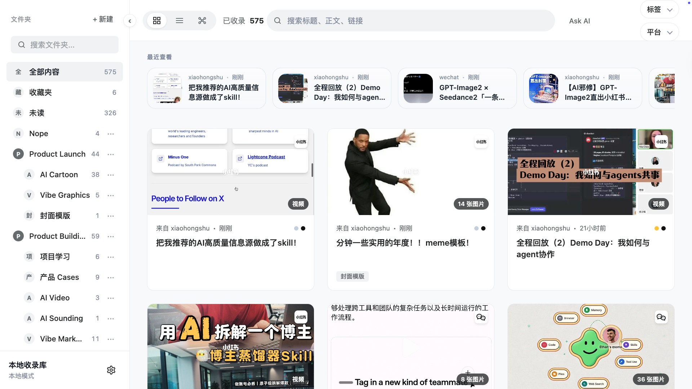Open more options for AI Cartoon folder
The image size is (692, 389).
(111, 175)
